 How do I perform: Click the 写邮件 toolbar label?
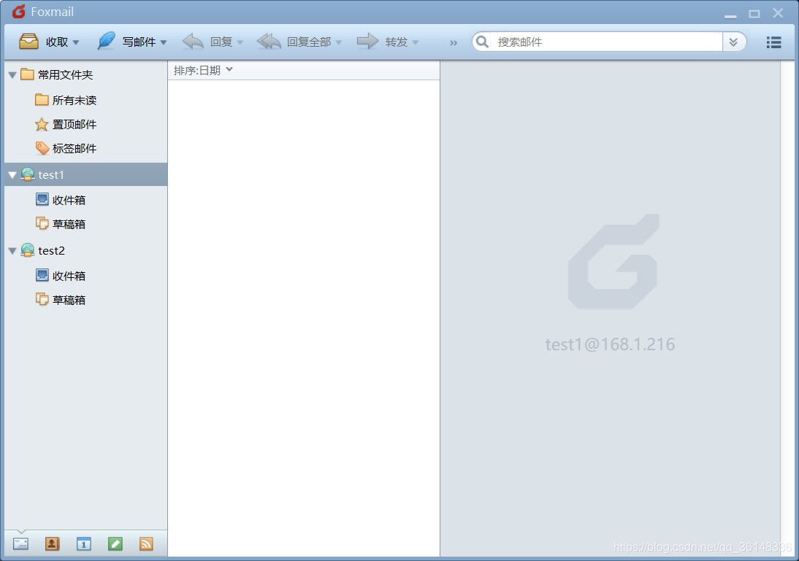(x=139, y=42)
